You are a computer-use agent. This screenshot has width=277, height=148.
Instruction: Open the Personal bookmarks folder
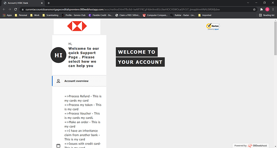[21, 15]
